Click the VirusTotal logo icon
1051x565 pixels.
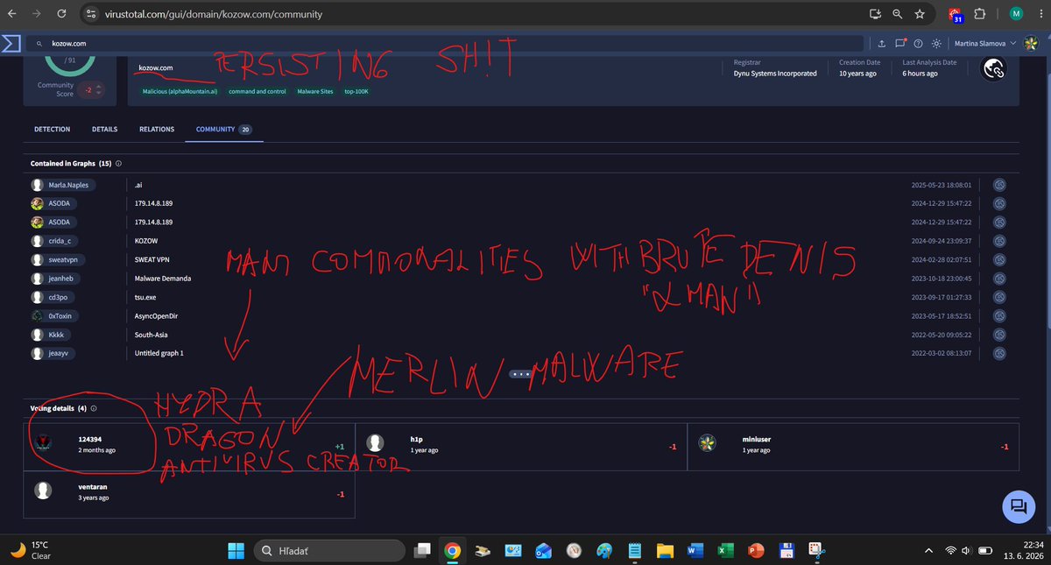pyautogui.click(x=11, y=44)
